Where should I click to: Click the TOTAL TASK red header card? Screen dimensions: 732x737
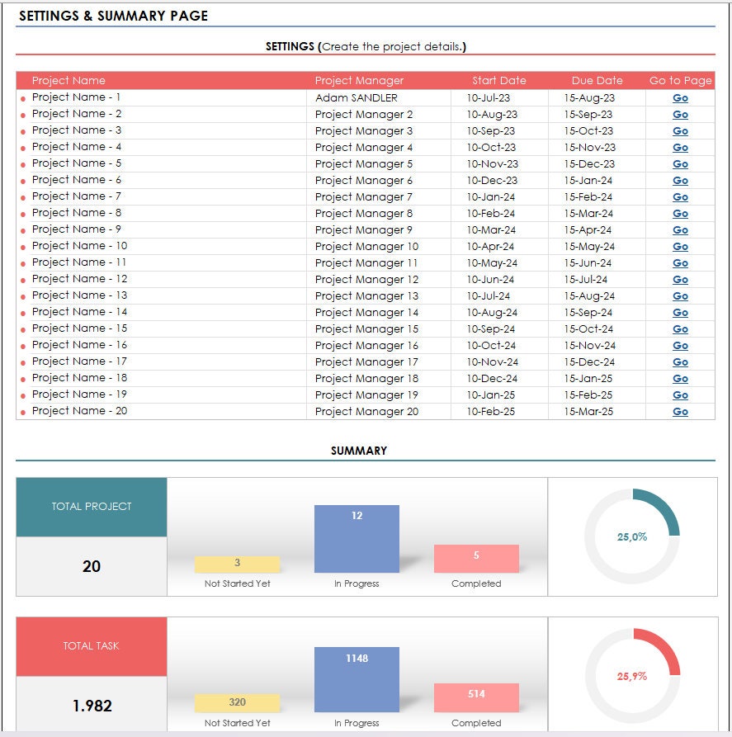pyautogui.click(x=91, y=647)
